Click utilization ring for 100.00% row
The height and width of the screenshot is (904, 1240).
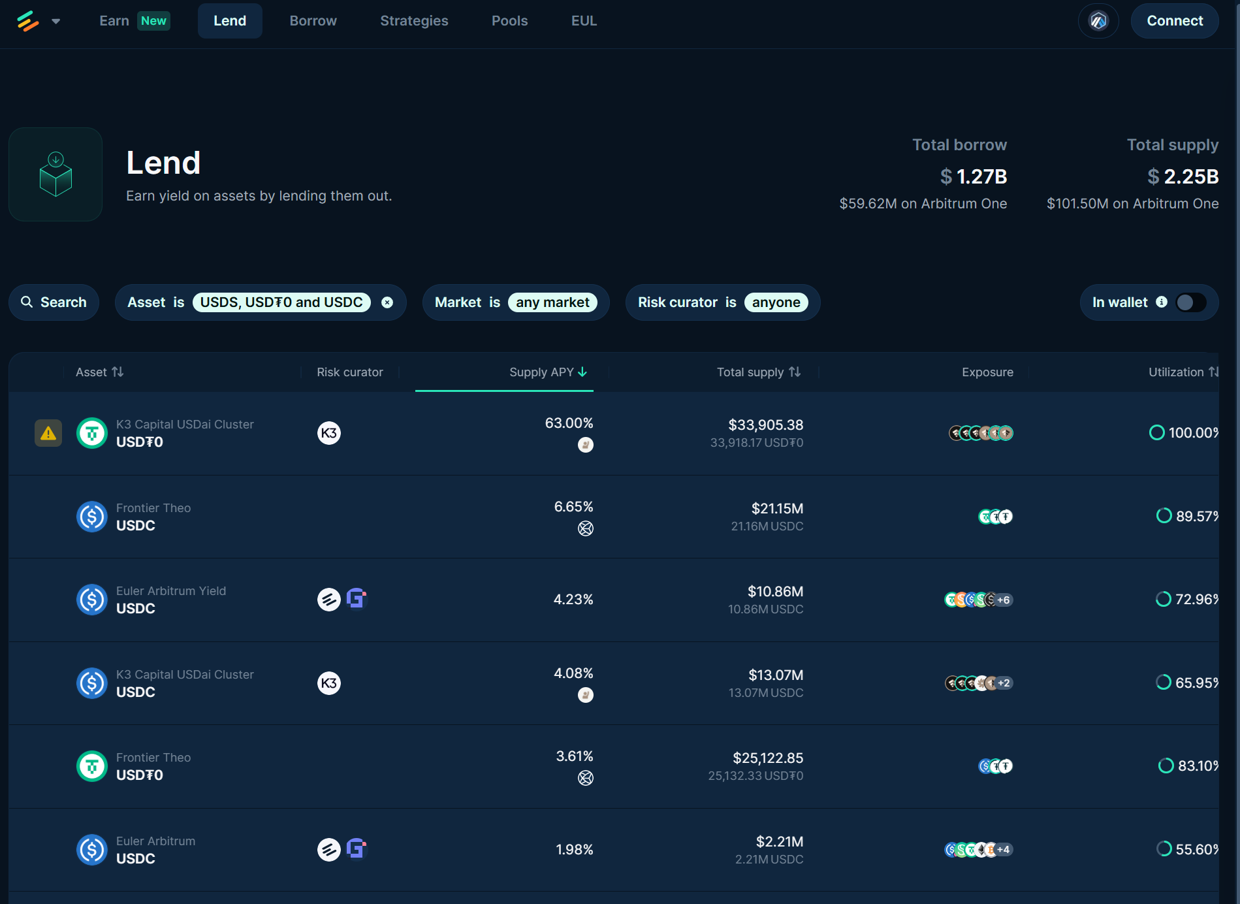point(1156,432)
